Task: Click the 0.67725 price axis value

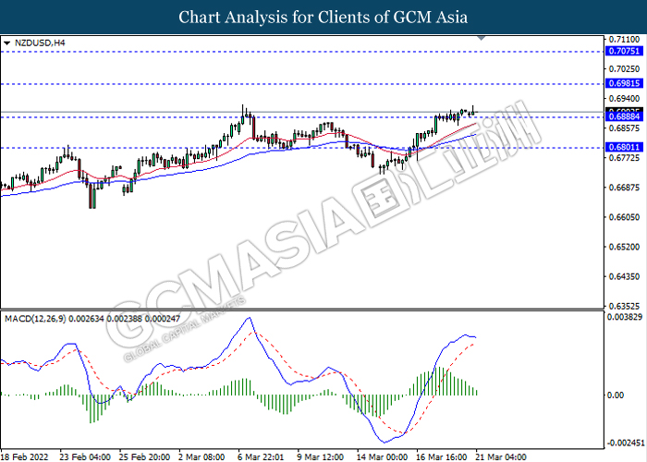Action: point(624,158)
